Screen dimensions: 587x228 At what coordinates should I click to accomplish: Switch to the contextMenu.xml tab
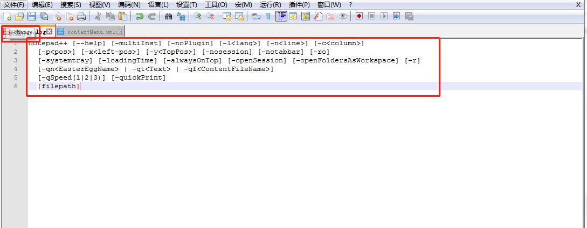(x=89, y=32)
